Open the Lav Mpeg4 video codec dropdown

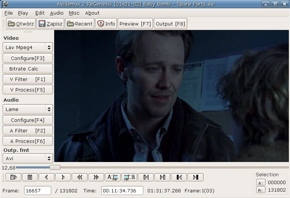tap(28, 48)
